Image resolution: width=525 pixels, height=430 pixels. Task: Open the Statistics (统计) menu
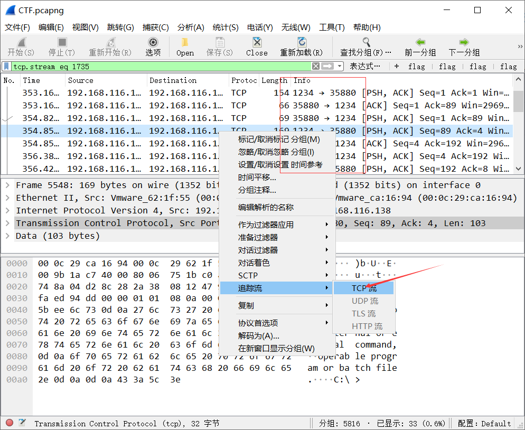[x=226, y=27]
